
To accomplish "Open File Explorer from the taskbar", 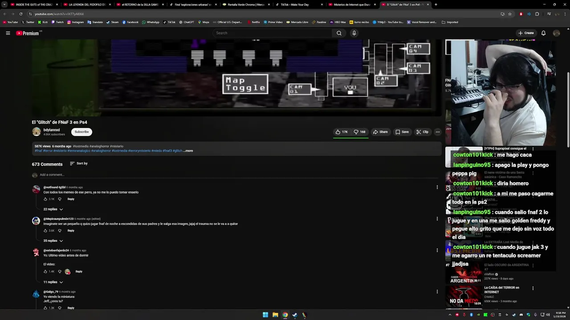I will tap(275, 315).
